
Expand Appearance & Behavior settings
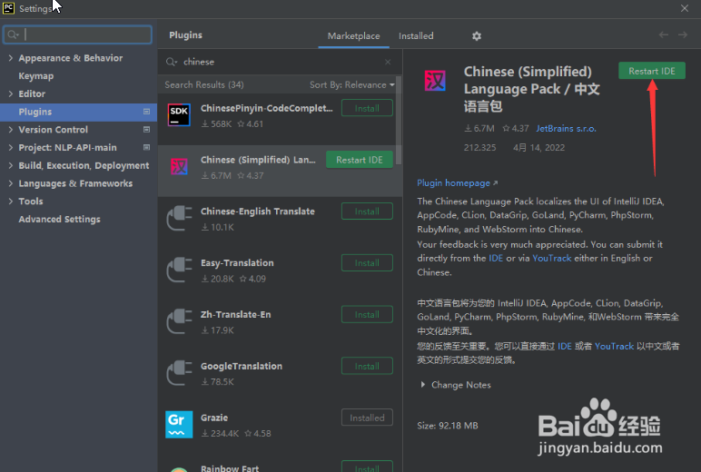tap(10, 58)
